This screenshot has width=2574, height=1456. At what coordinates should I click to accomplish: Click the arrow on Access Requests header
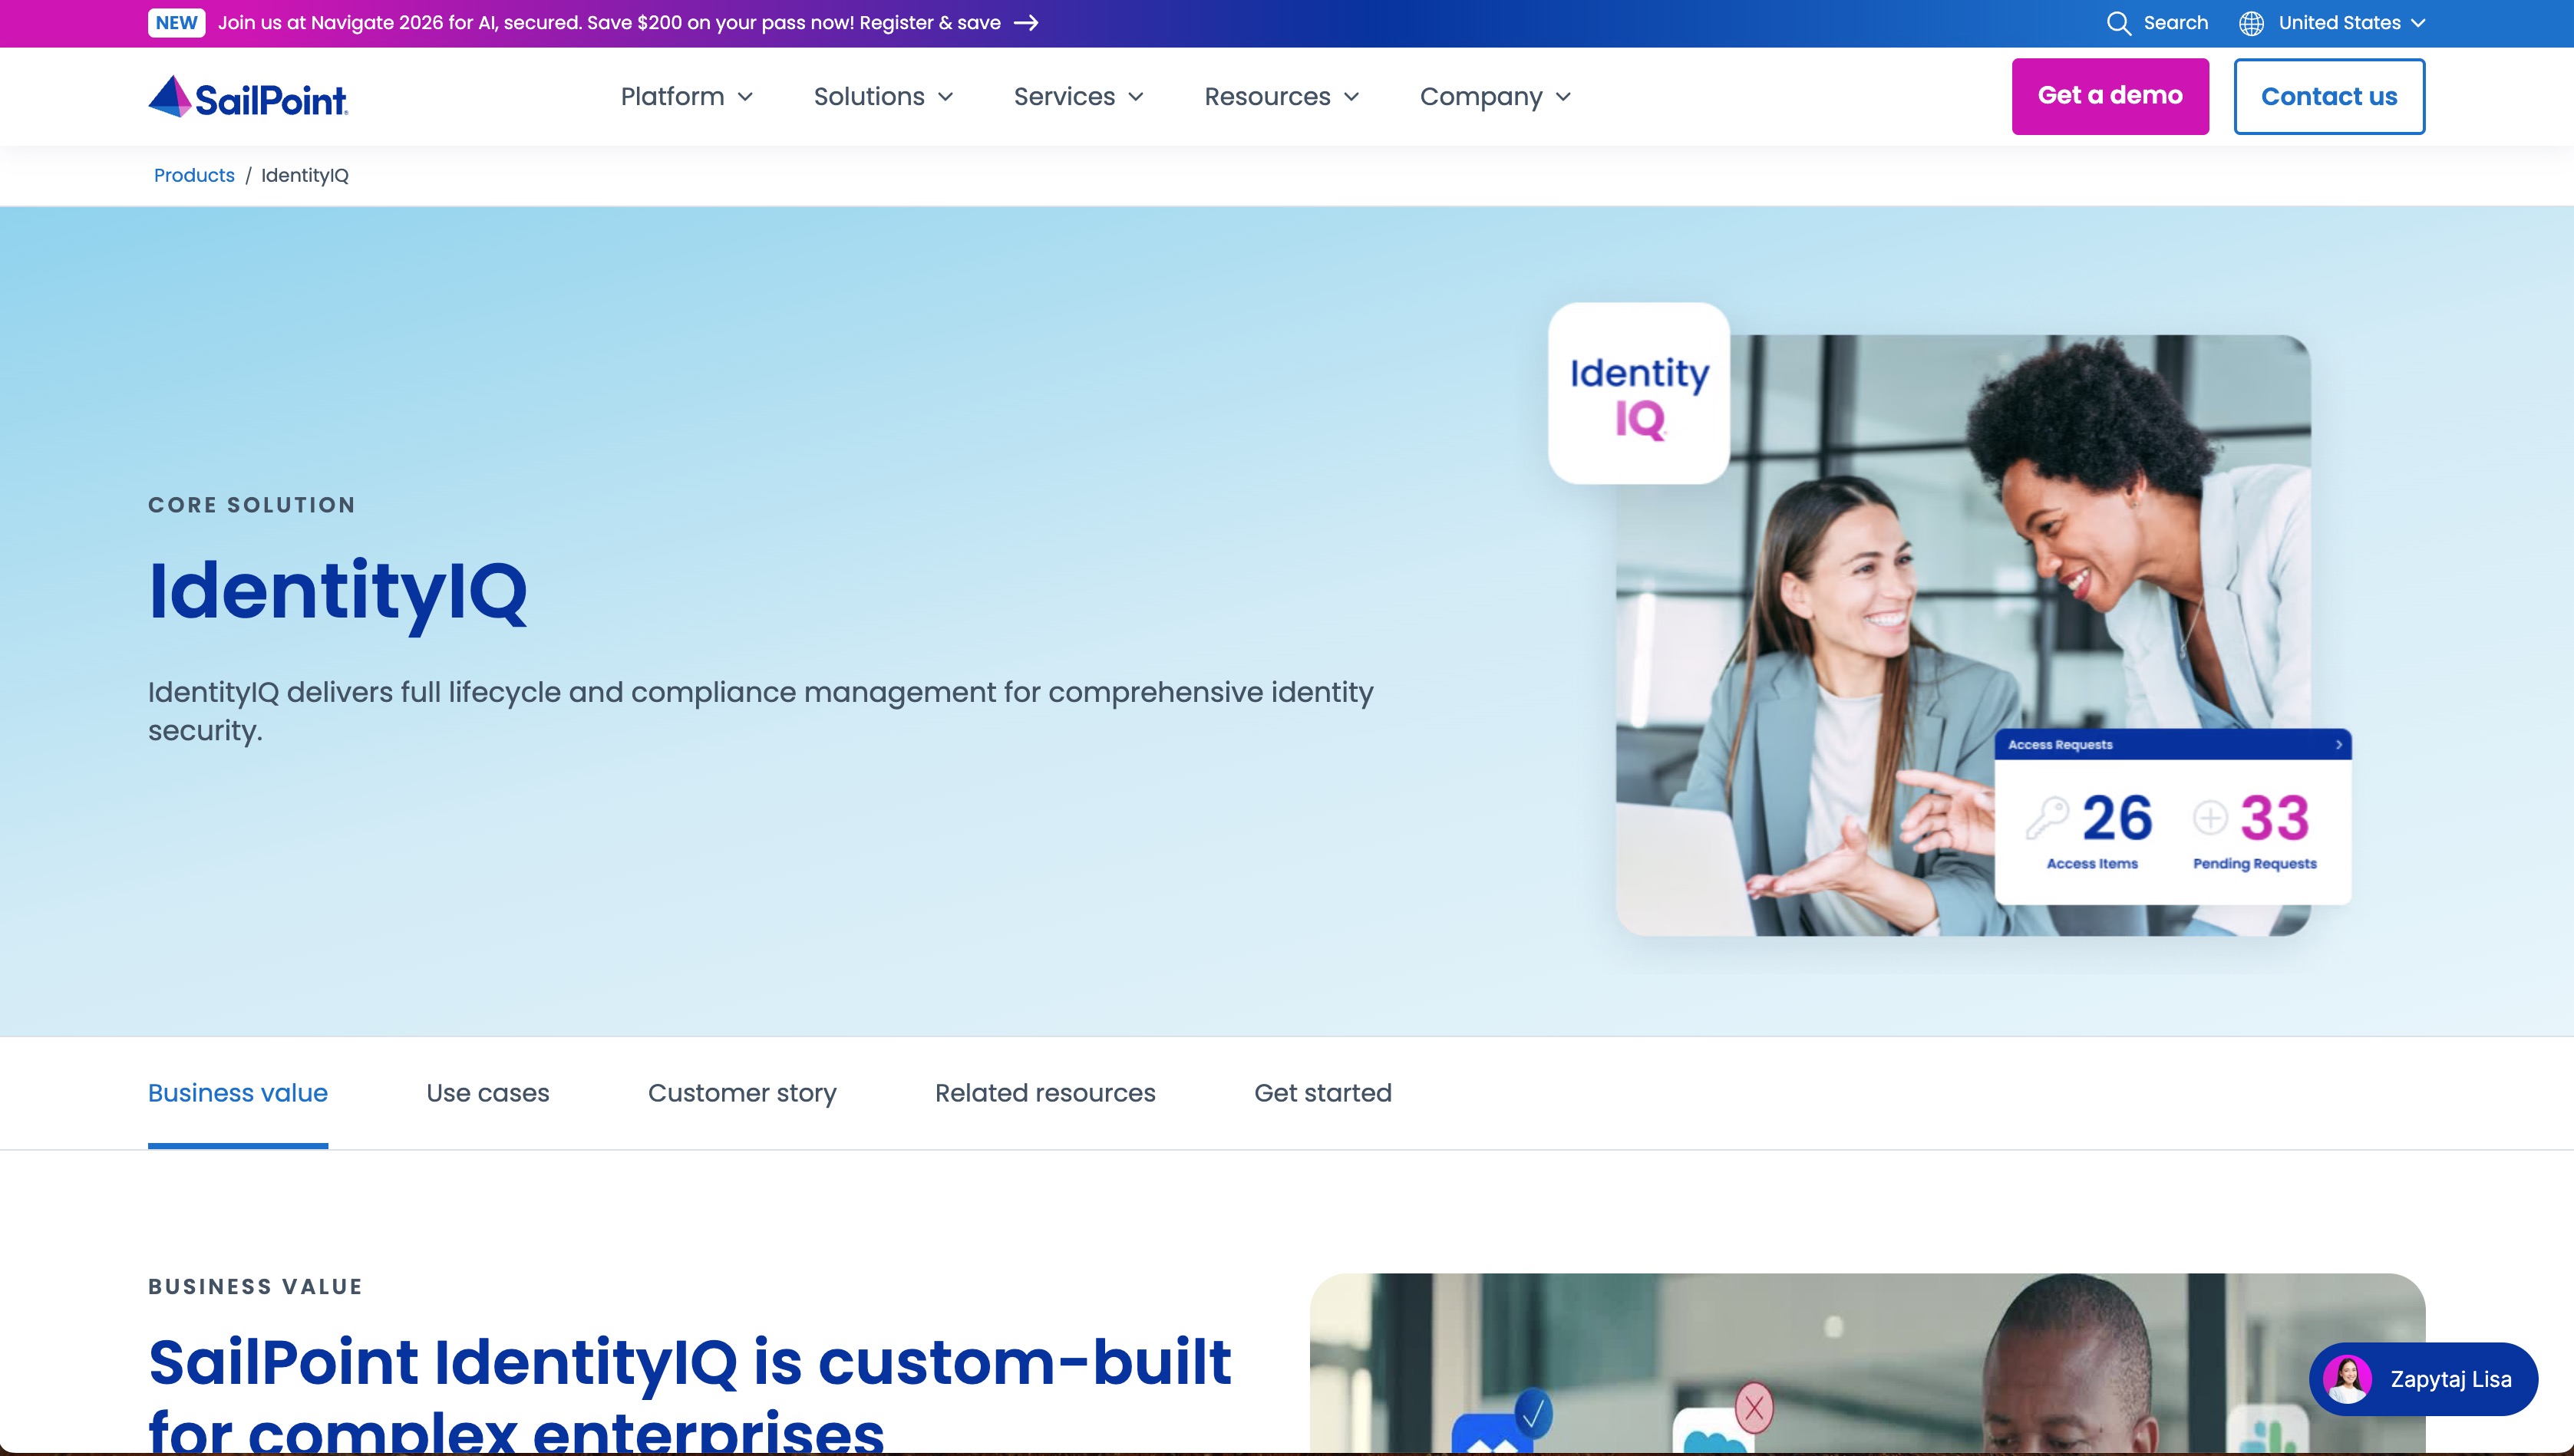(x=2338, y=745)
